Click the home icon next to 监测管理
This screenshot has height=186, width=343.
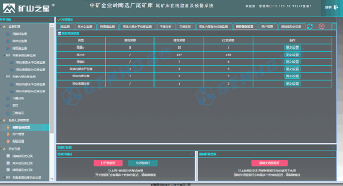click(4, 27)
